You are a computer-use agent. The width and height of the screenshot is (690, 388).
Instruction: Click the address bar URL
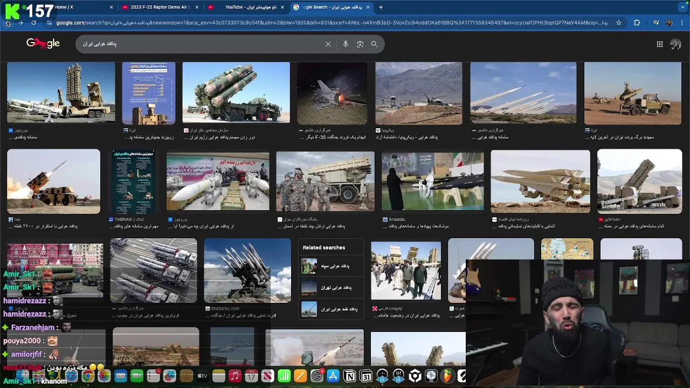click(x=332, y=23)
